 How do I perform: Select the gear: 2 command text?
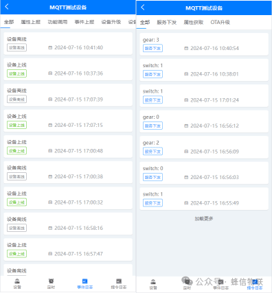point(151,143)
